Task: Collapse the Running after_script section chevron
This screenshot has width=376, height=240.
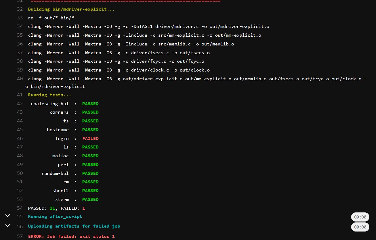Action: [x=8, y=216]
